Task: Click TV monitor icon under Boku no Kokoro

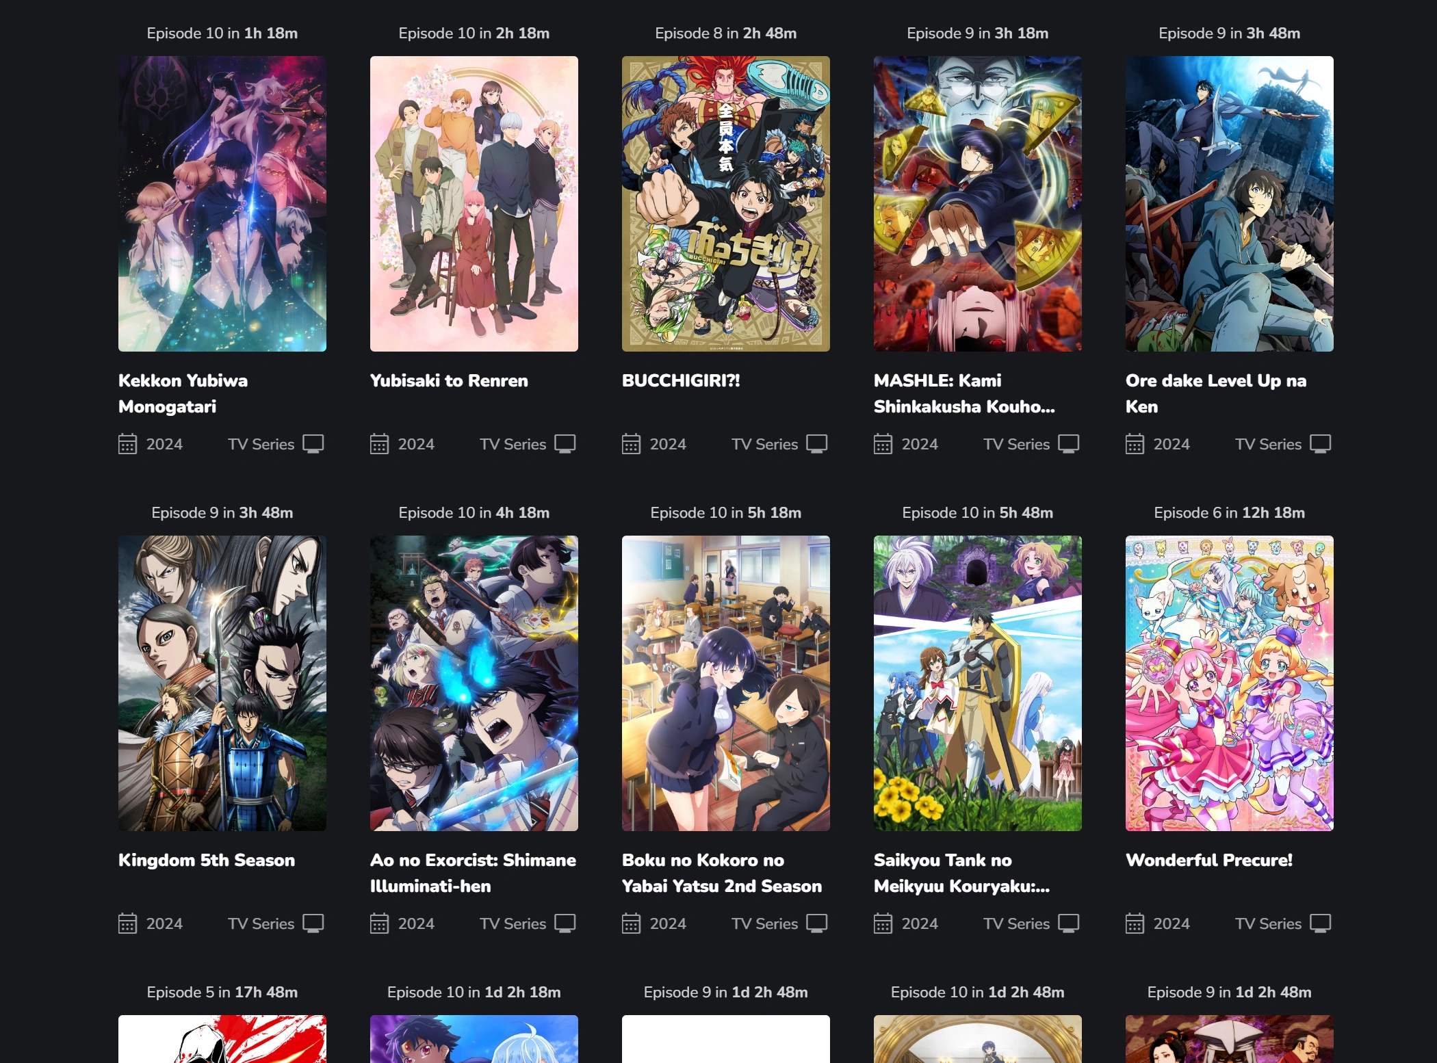Action: coord(816,923)
